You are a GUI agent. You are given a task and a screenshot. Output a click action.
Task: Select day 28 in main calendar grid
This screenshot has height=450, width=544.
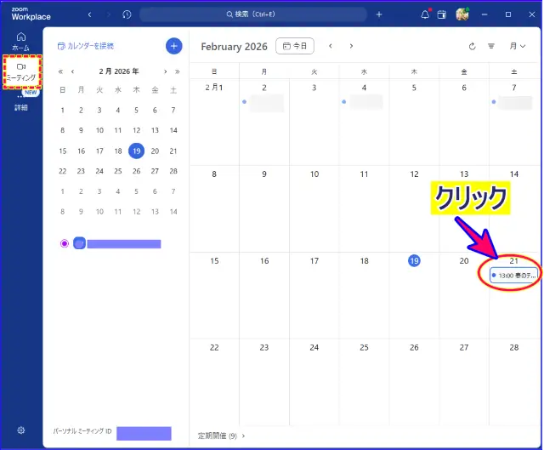tap(513, 348)
